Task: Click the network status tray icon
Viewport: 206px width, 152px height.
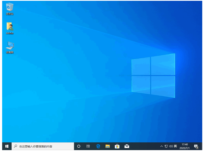Action: coord(166,146)
